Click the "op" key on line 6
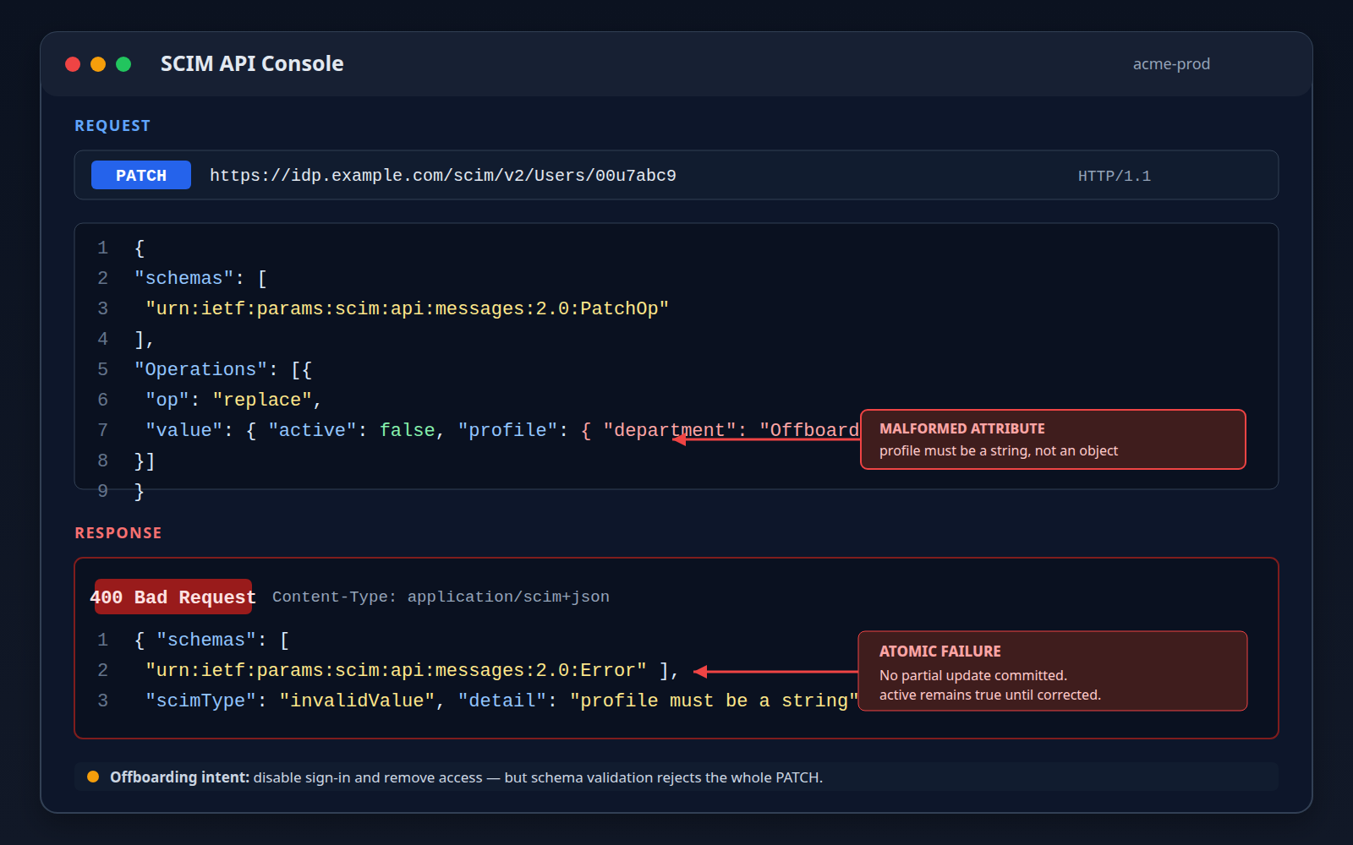 tap(167, 400)
